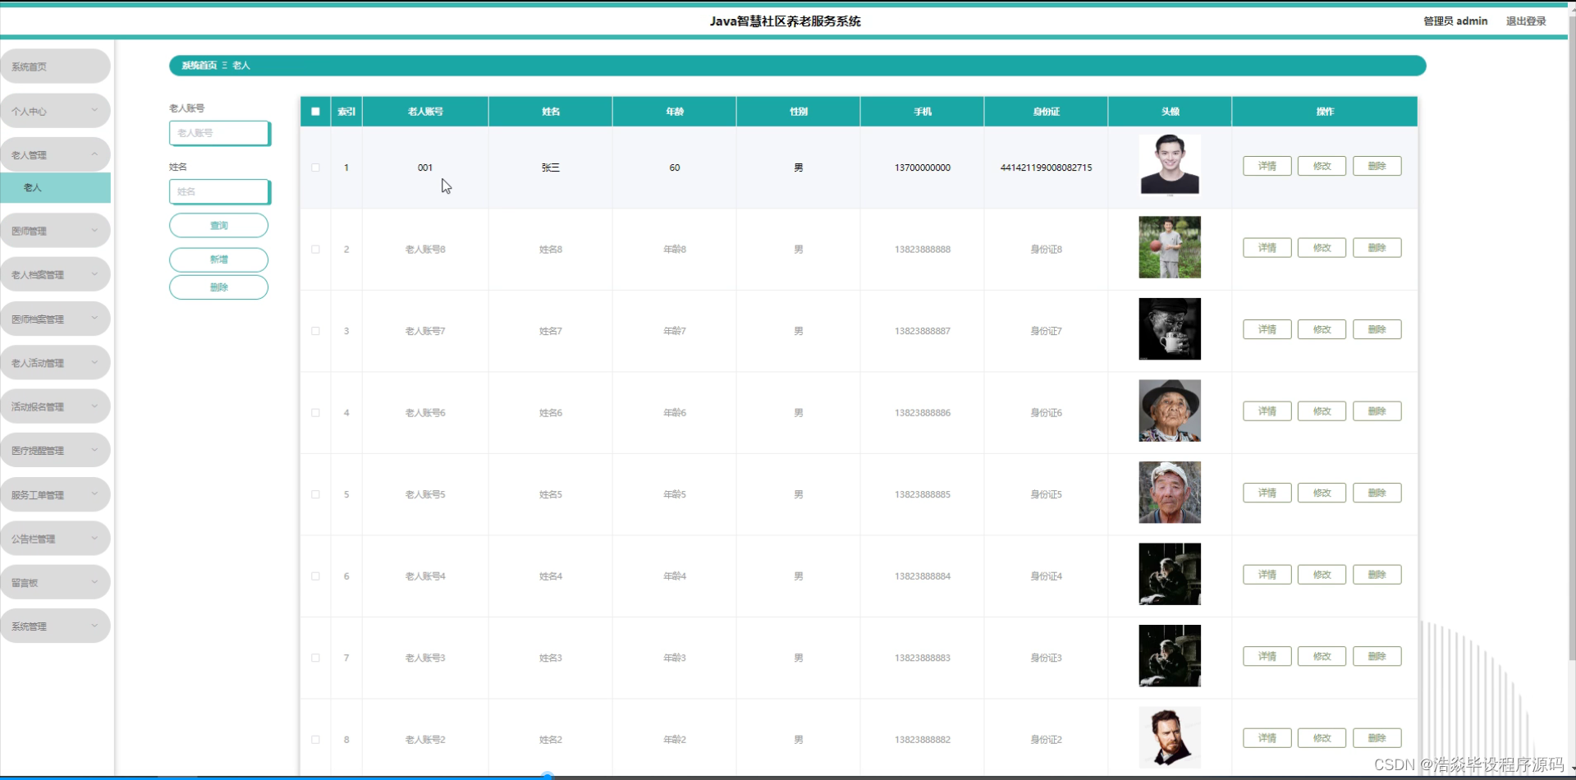The height and width of the screenshot is (780, 1576).
Task: Collapse the 老人管理 sidebar menu
Action: (x=55, y=154)
